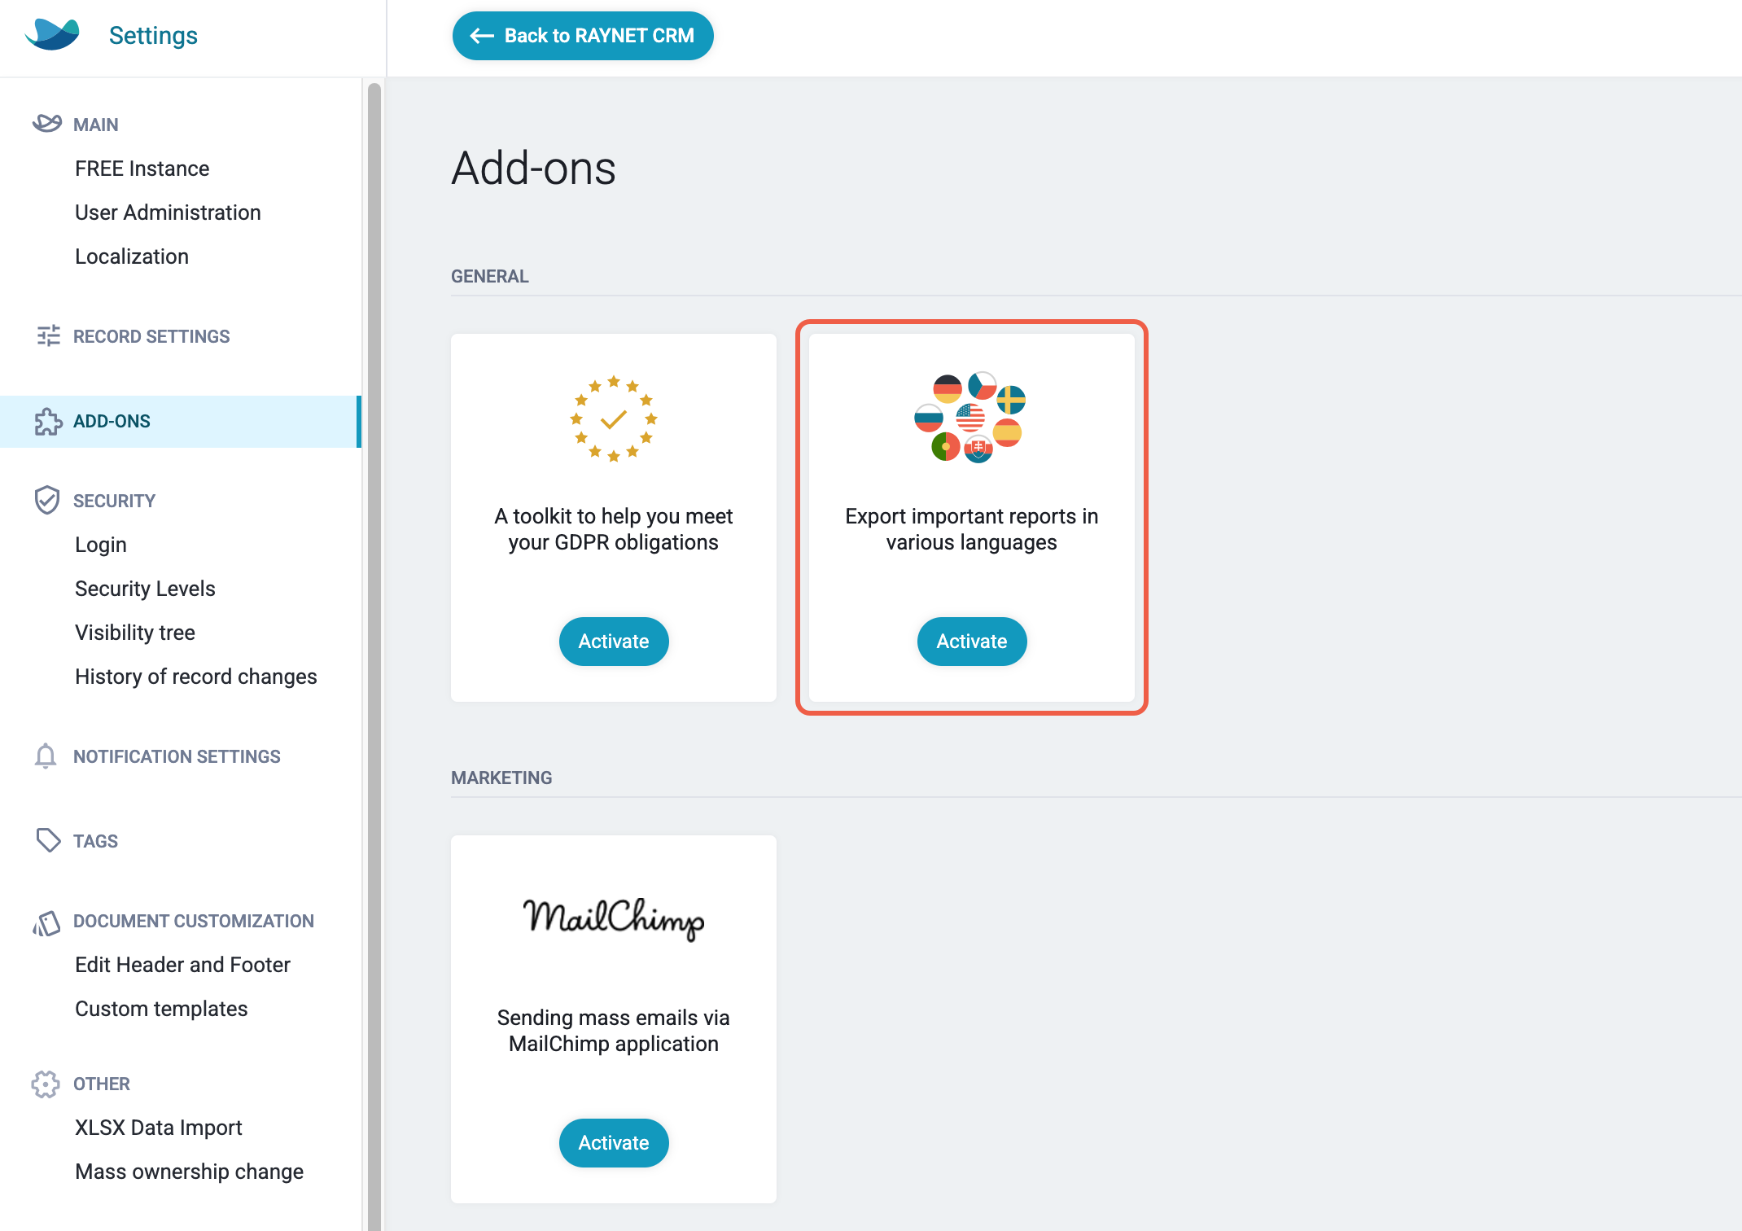The width and height of the screenshot is (1742, 1231).
Task: Click the sliders Record Settings icon
Action: (48, 335)
